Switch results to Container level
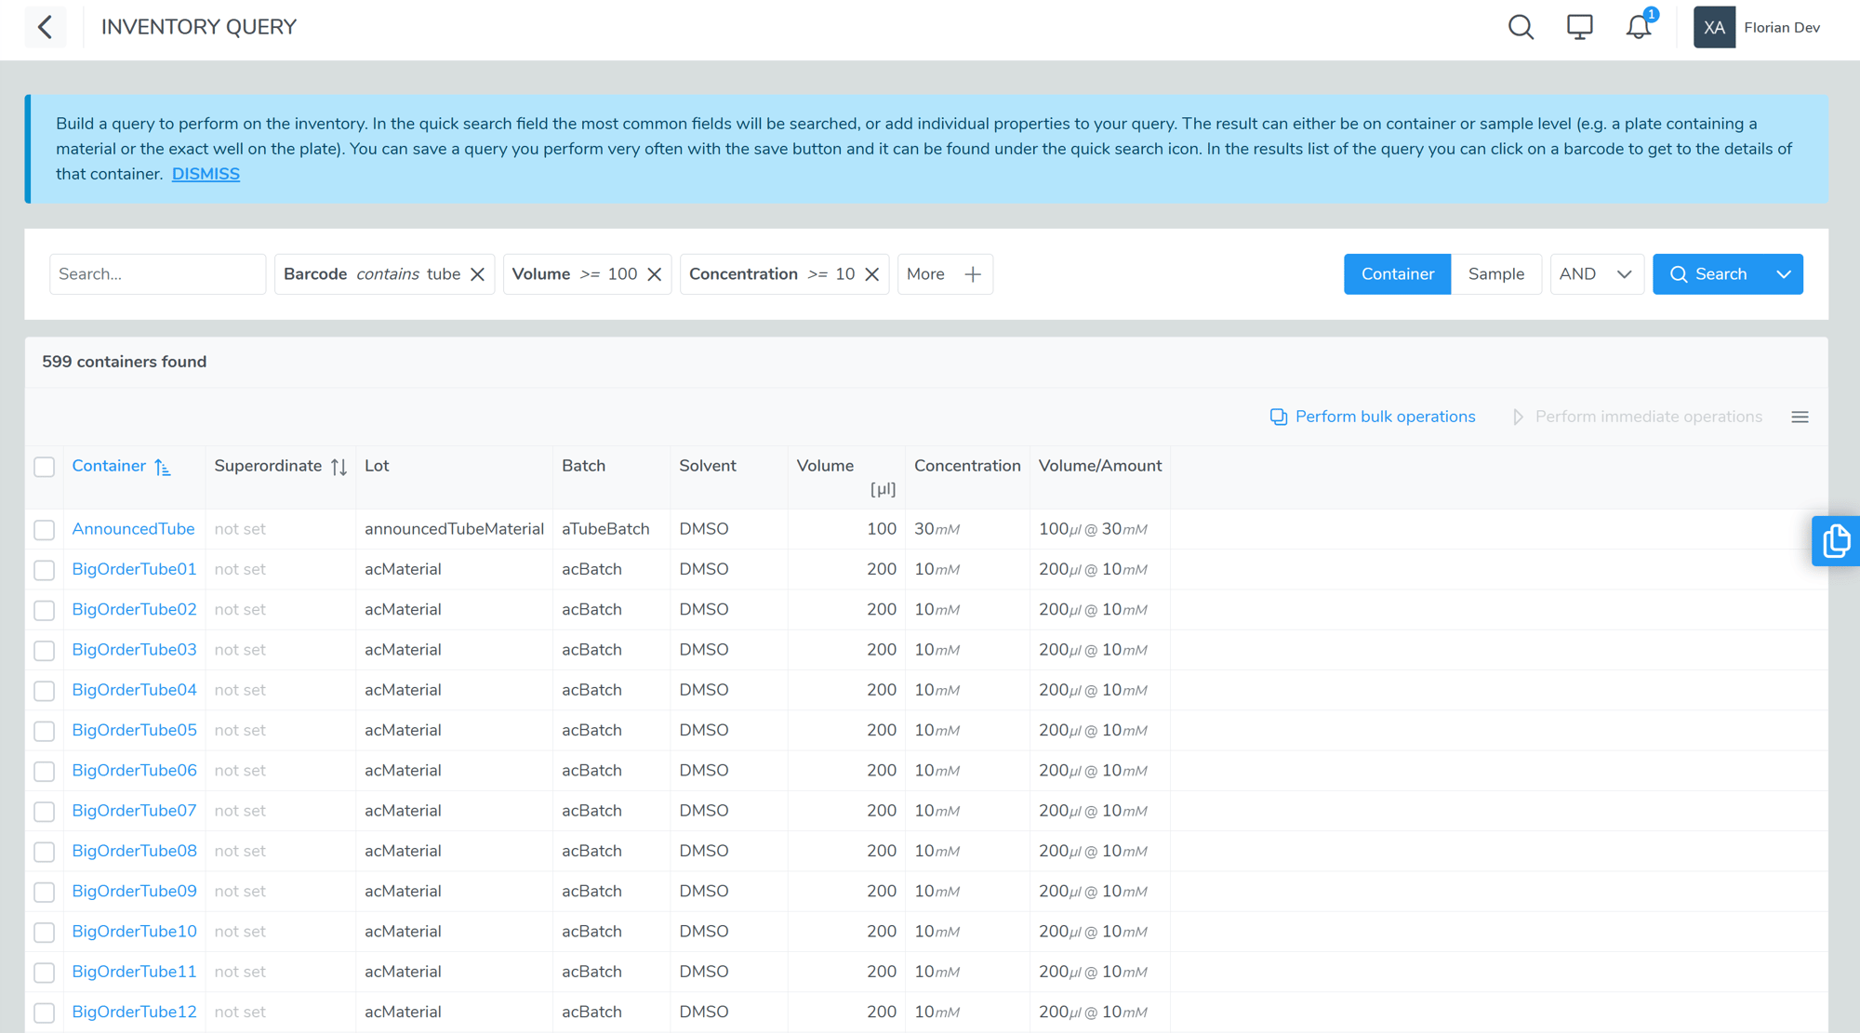The image size is (1860, 1033). click(x=1397, y=274)
